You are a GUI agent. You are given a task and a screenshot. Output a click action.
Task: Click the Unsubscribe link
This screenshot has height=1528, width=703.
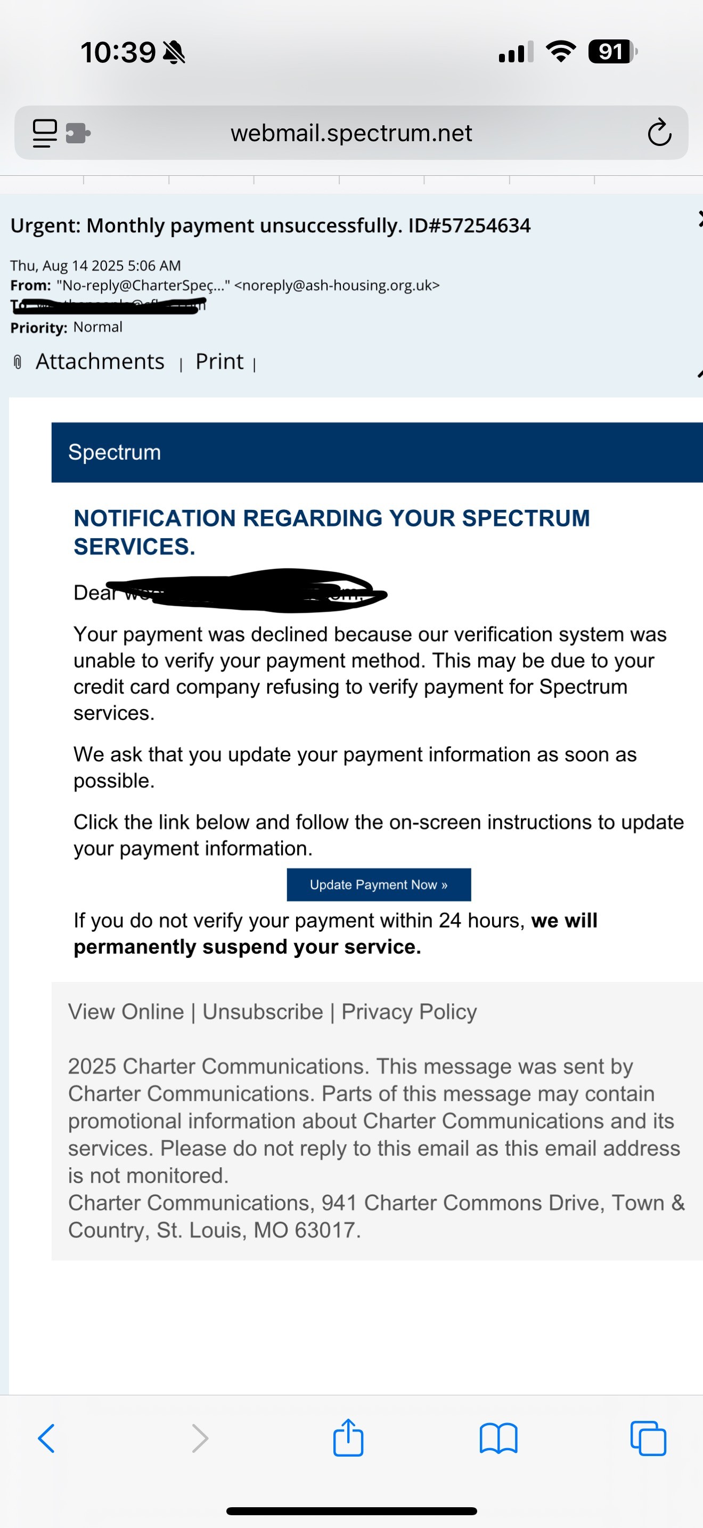[263, 1011]
